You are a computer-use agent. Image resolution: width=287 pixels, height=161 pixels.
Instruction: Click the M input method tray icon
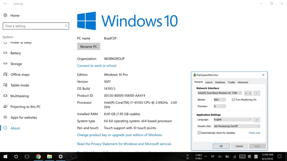tap(256, 156)
